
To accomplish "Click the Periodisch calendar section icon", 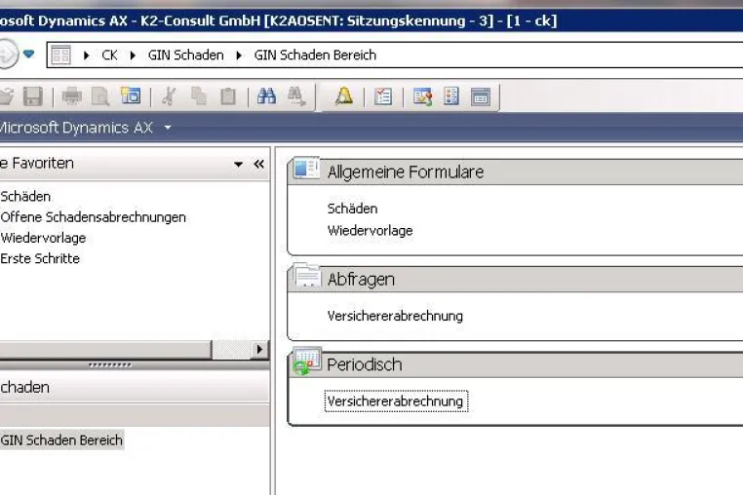I will pos(306,361).
